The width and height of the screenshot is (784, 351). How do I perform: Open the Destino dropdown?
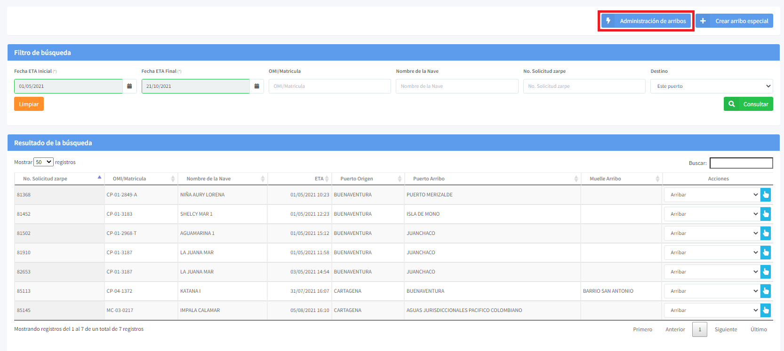pos(711,86)
